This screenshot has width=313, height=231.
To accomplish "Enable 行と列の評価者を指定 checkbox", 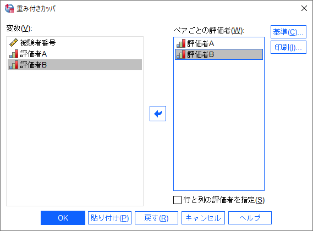I will pos(177,200).
